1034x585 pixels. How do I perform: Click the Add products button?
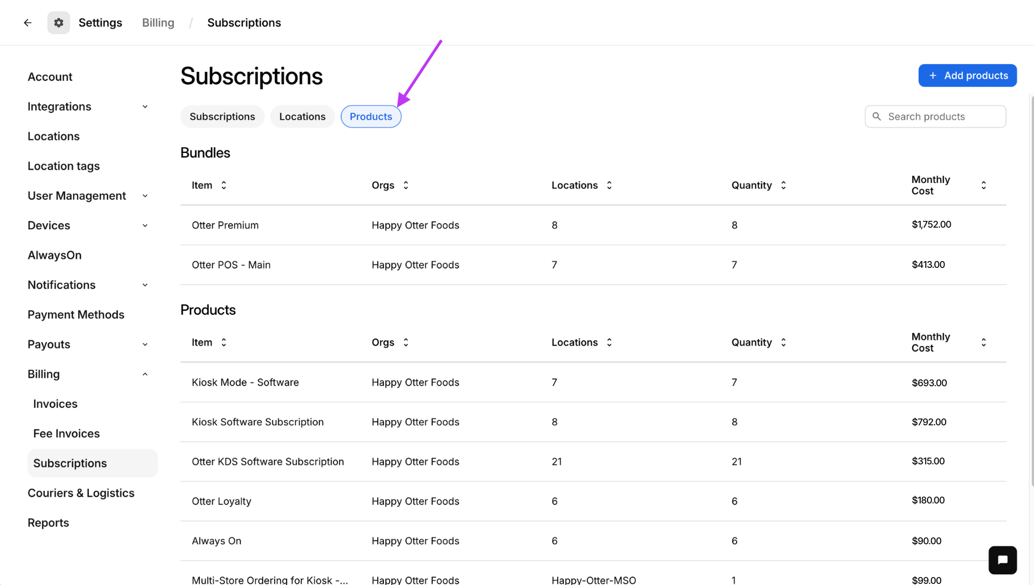(x=967, y=75)
